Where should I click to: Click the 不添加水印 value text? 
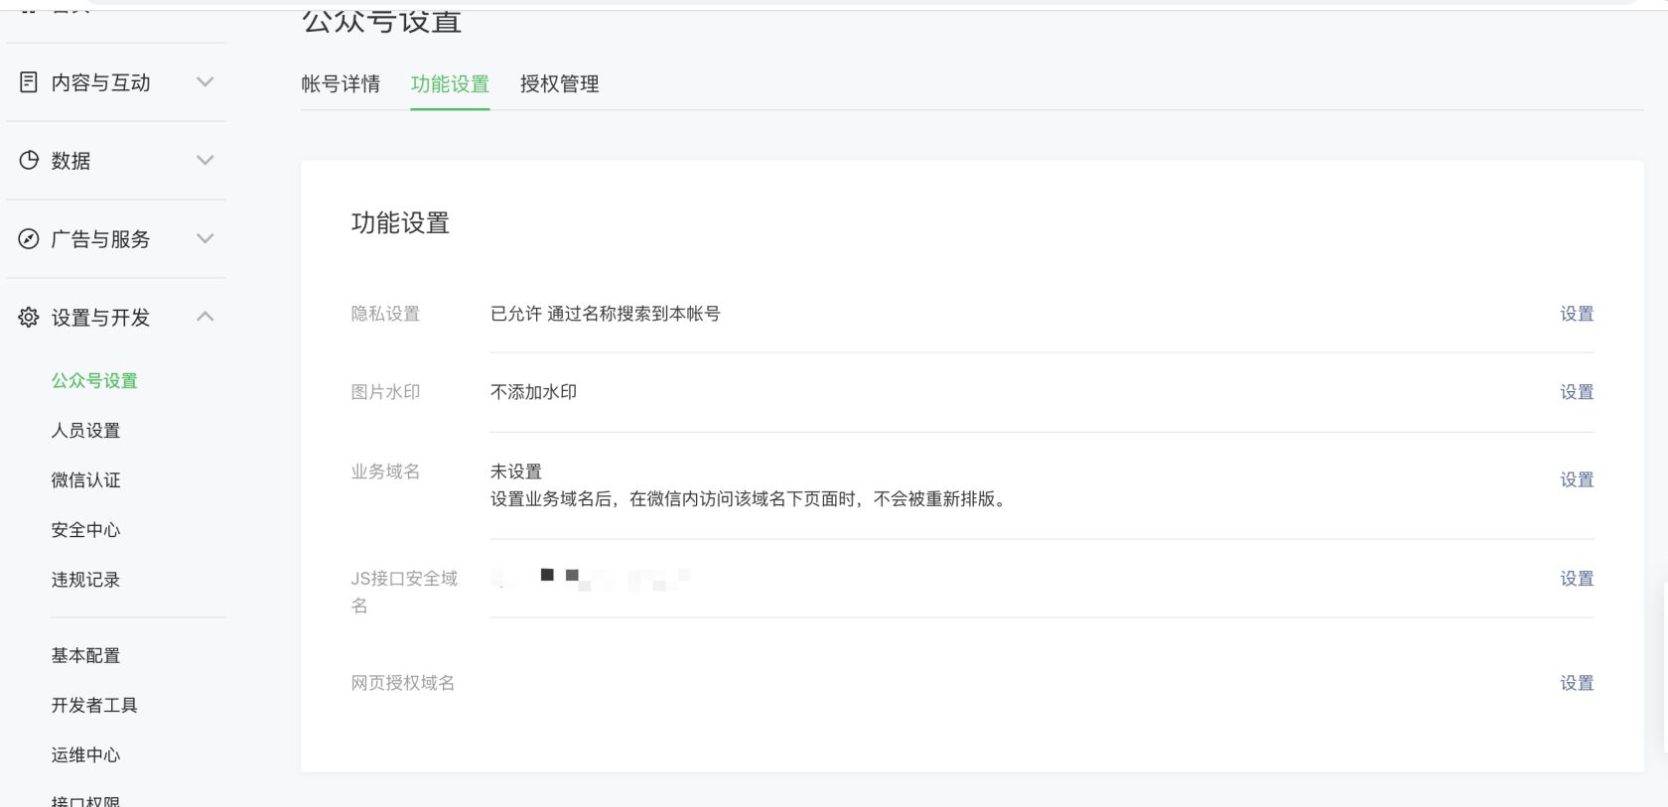point(533,392)
